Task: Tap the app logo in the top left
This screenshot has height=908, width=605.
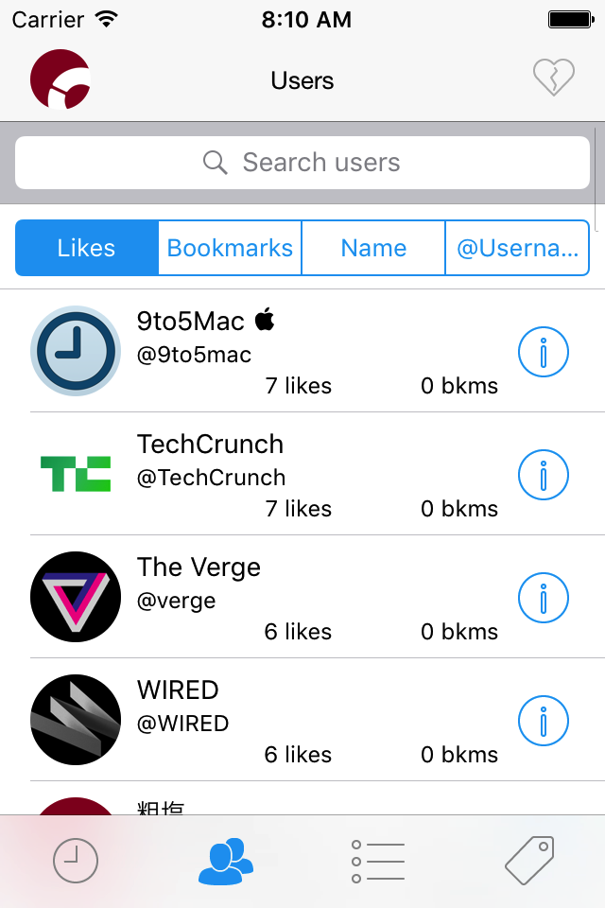Action: [60, 79]
